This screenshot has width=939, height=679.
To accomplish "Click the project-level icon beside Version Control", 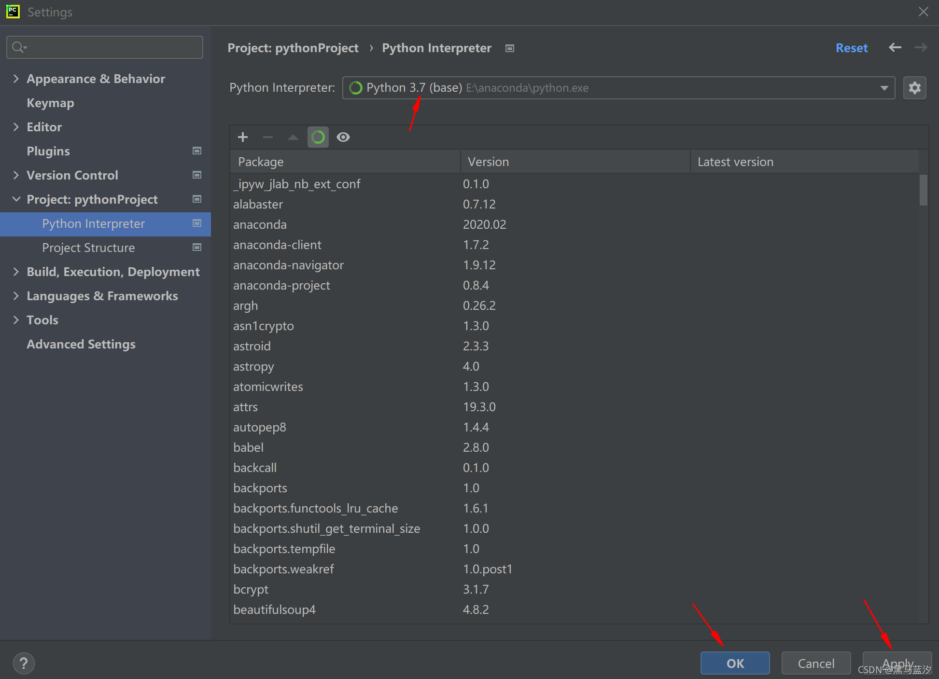I will tap(197, 175).
